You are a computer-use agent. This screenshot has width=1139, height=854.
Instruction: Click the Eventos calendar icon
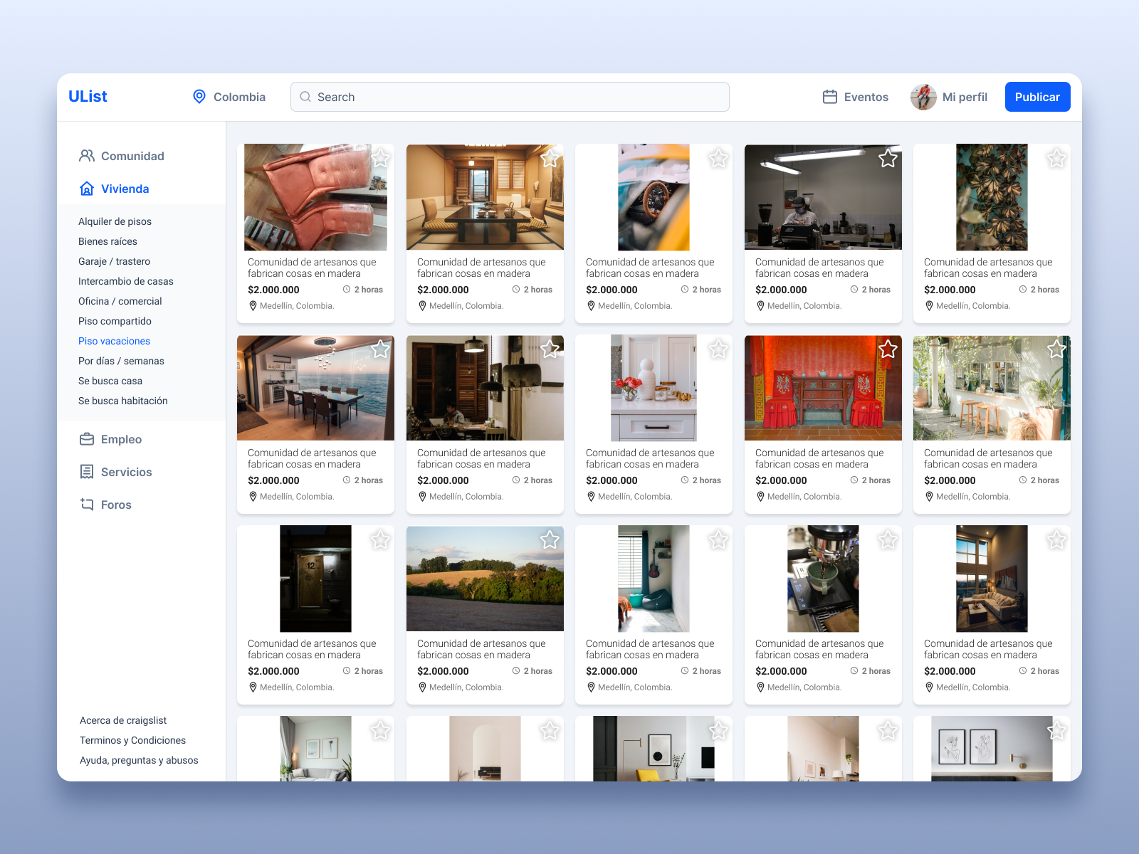(x=829, y=96)
